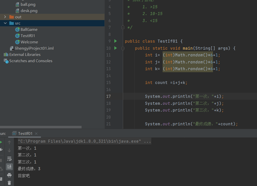Screen dimensions: 257x186
Task: Click the External Libraries bar-chart icon
Action: (6, 54)
